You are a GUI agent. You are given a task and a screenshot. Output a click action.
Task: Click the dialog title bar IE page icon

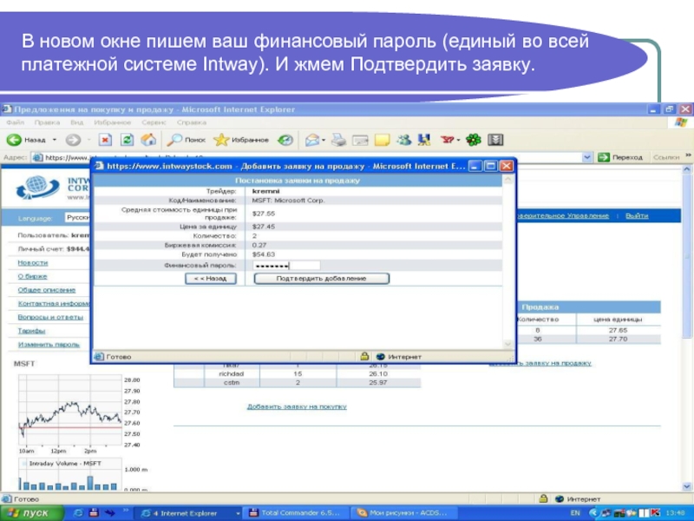[99, 166]
